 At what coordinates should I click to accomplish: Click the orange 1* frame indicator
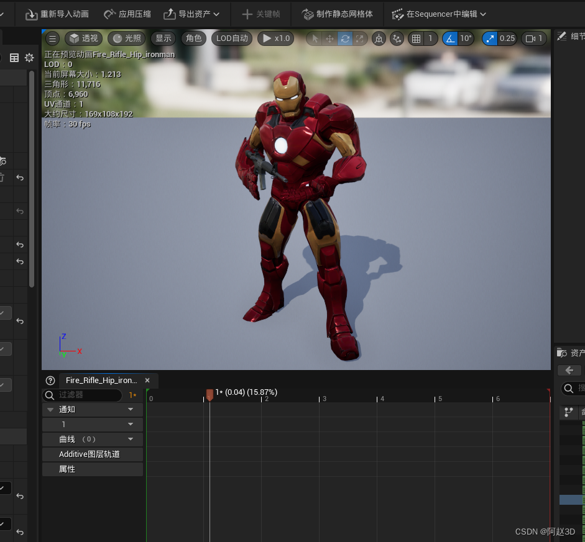(x=132, y=395)
